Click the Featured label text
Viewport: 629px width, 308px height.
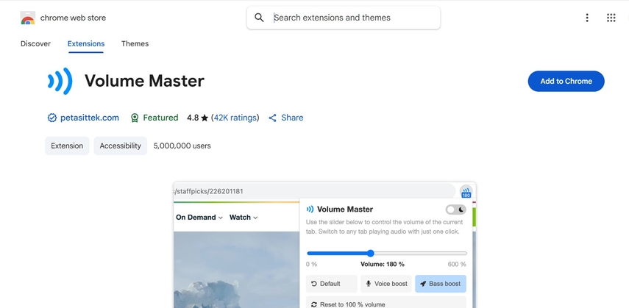click(x=160, y=118)
